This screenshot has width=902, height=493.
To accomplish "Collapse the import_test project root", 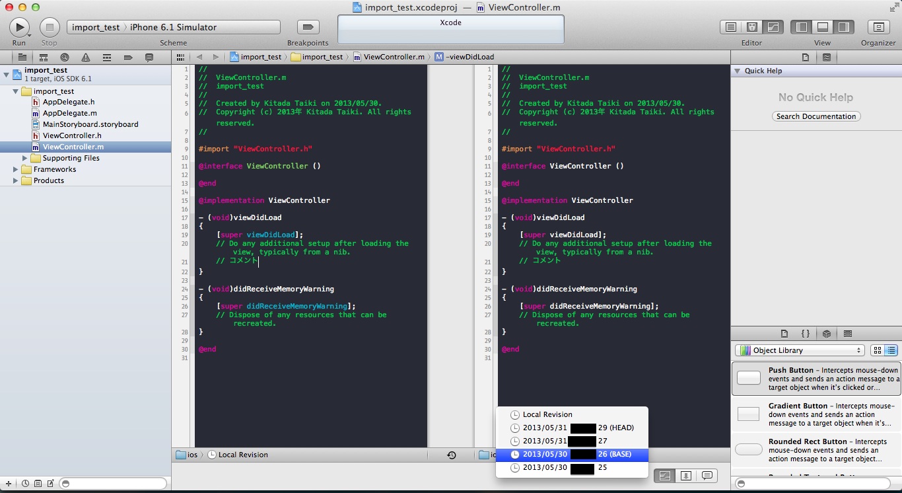I will click(6, 74).
